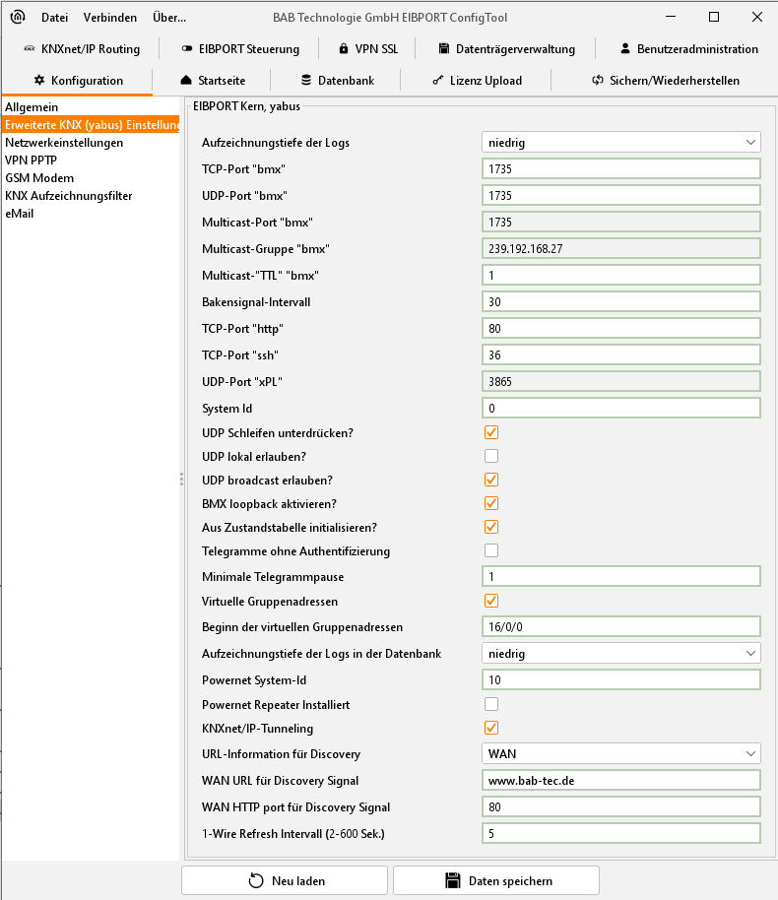This screenshot has height=900, width=778.
Task: Enable the UDP lokal erlauben checkbox
Action: 490,456
